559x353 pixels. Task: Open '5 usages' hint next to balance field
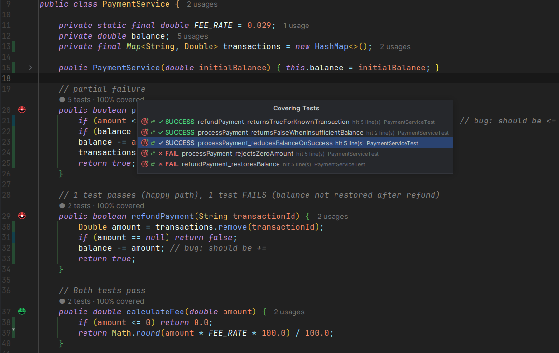tap(193, 36)
